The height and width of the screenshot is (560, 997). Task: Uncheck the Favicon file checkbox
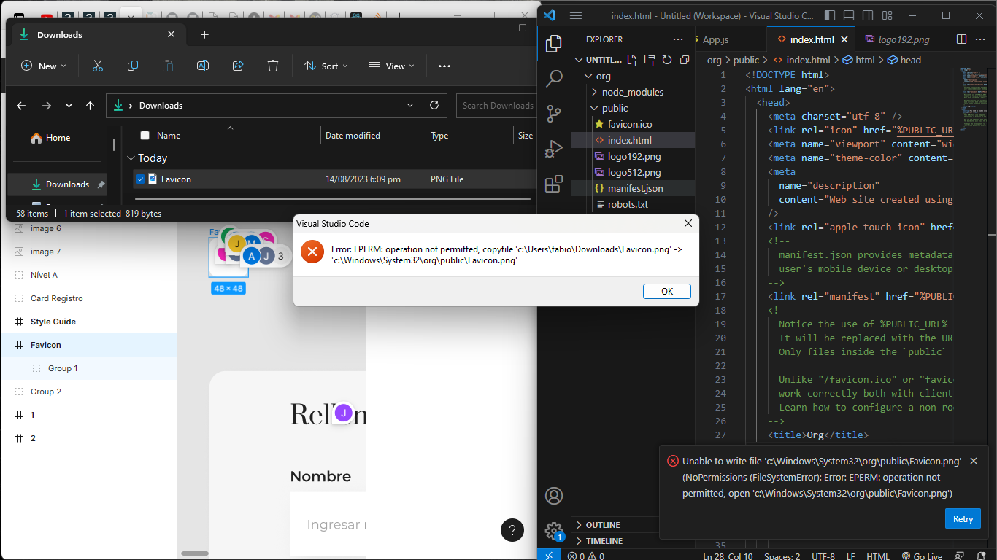[x=140, y=179]
